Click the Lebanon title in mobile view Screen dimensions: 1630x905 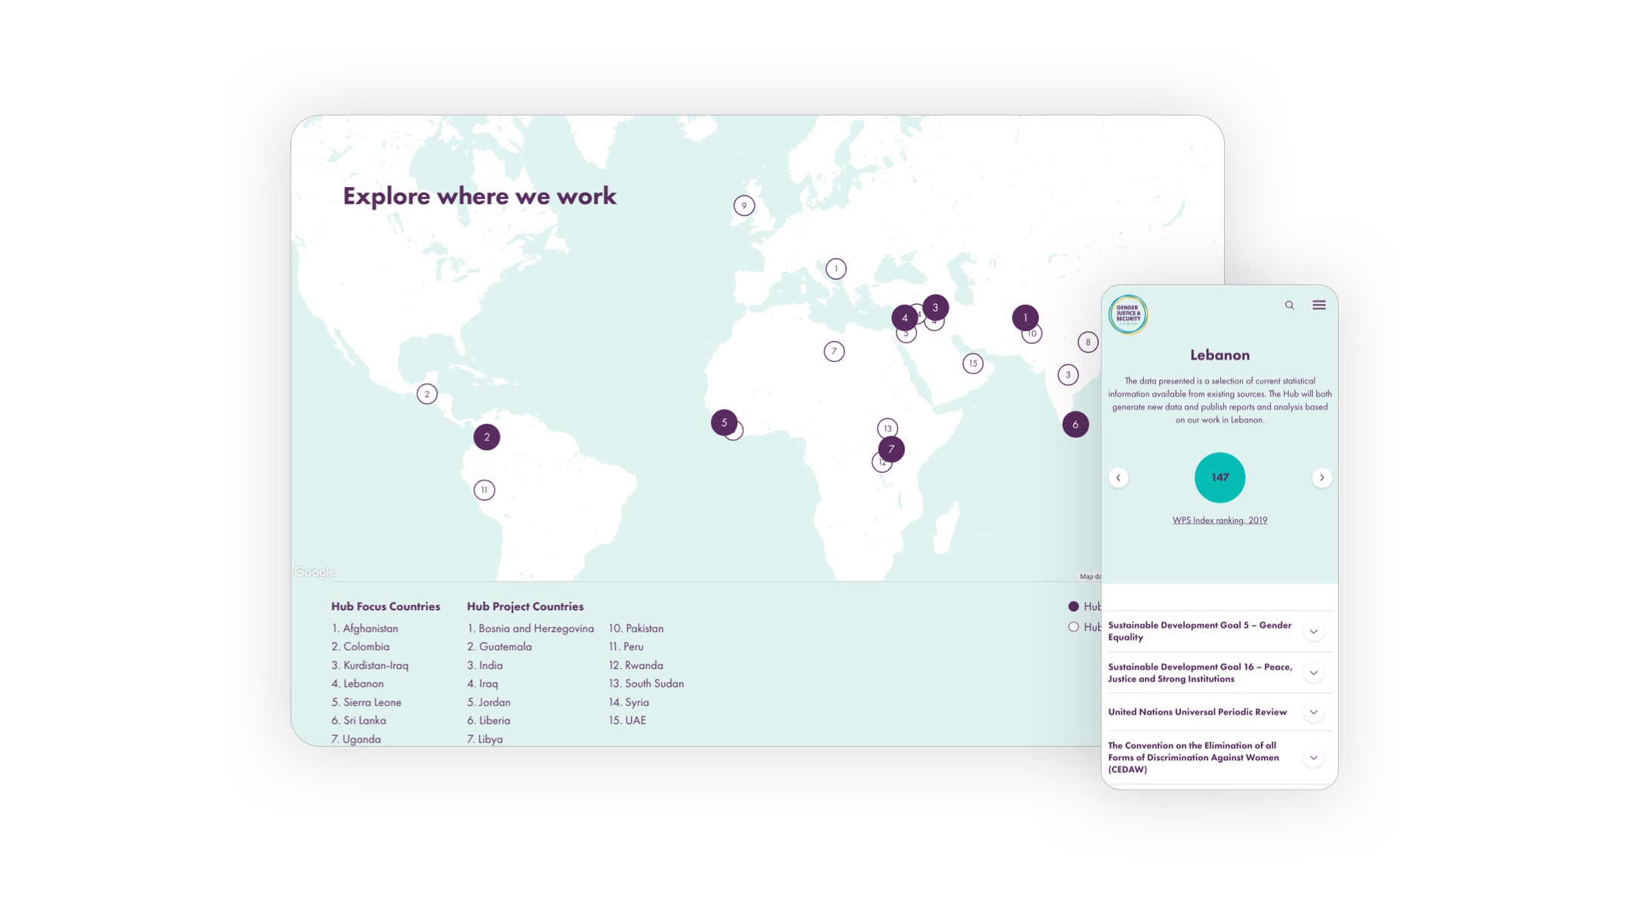[x=1219, y=355]
